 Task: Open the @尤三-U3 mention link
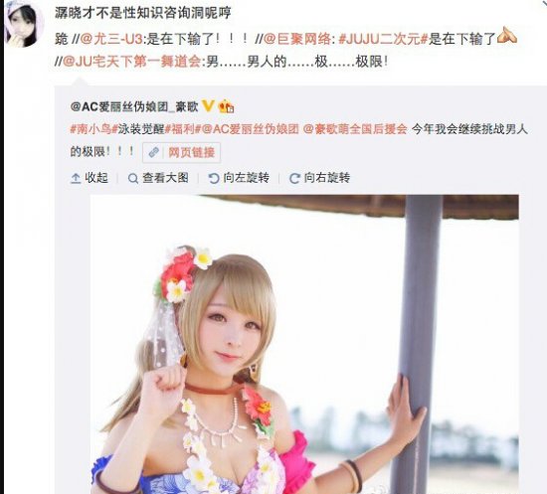click(x=111, y=39)
